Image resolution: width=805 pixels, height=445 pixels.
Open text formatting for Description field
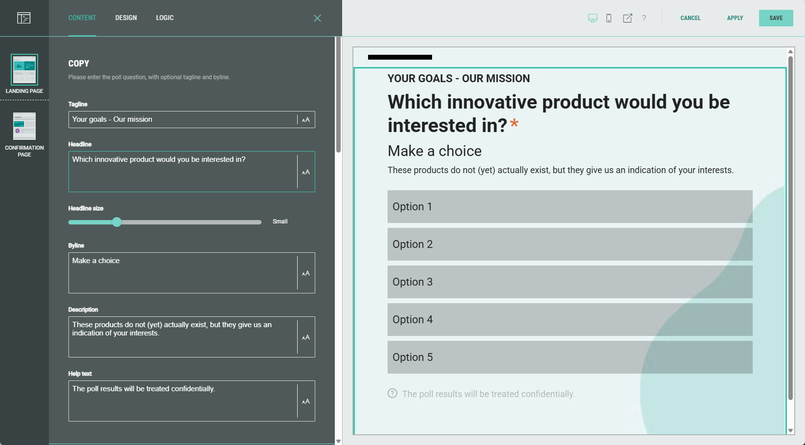click(306, 337)
